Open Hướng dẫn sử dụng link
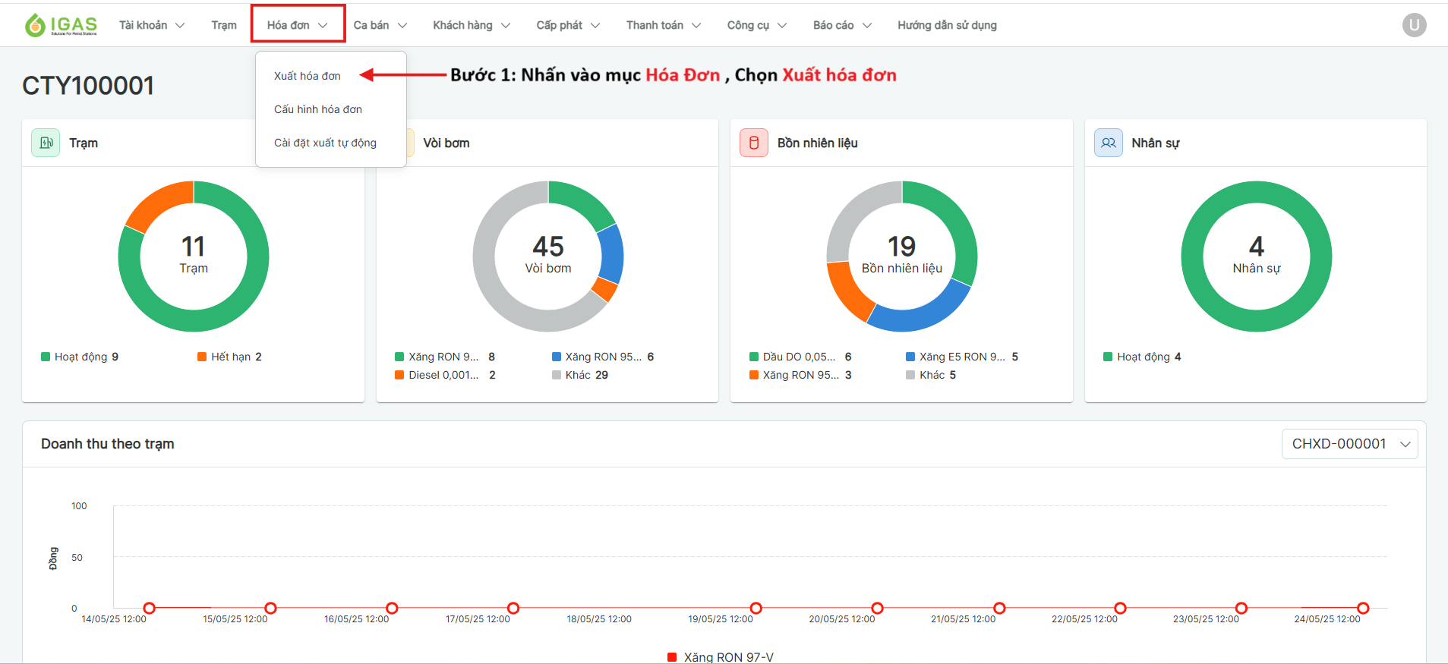The width and height of the screenshot is (1448, 664). pyautogui.click(x=947, y=25)
